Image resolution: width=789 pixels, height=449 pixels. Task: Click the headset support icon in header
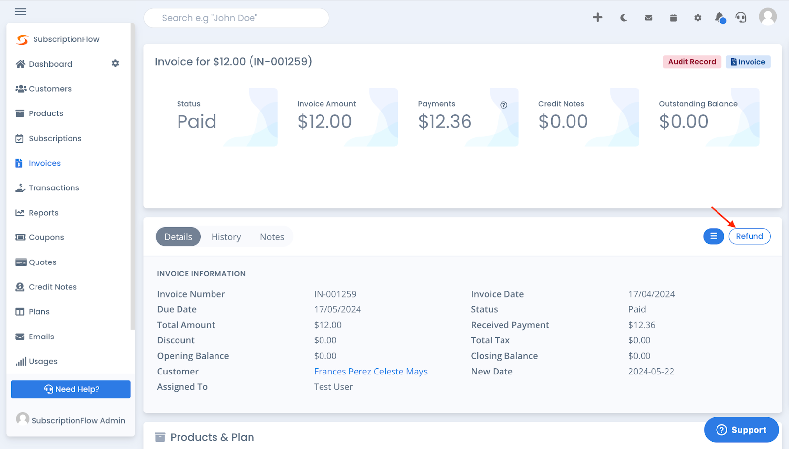(x=741, y=17)
